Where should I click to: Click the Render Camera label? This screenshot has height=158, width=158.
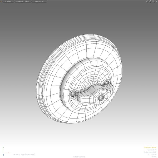(79, 157)
